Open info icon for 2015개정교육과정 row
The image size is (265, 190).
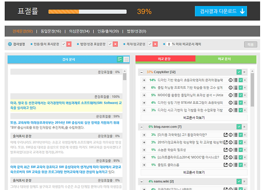point(230,142)
